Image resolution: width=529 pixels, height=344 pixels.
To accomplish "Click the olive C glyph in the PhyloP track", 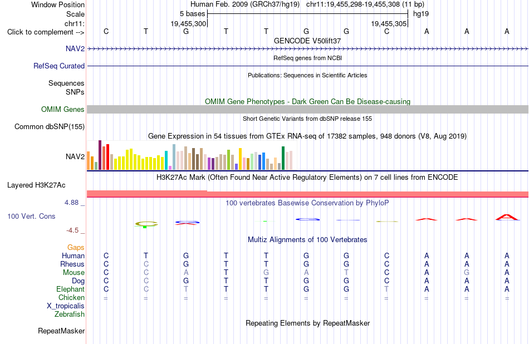I will 146,224.
